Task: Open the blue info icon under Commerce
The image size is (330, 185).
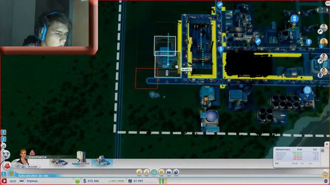Action: click(23, 166)
